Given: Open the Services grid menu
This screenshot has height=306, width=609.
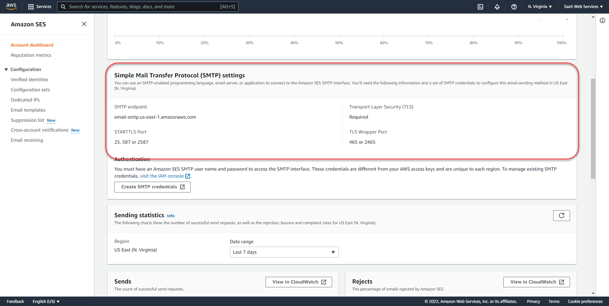Looking at the screenshot, I should click(40, 7).
